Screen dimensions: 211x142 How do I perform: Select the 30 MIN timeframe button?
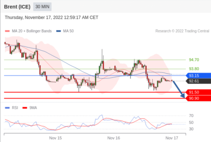click(42, 6)
